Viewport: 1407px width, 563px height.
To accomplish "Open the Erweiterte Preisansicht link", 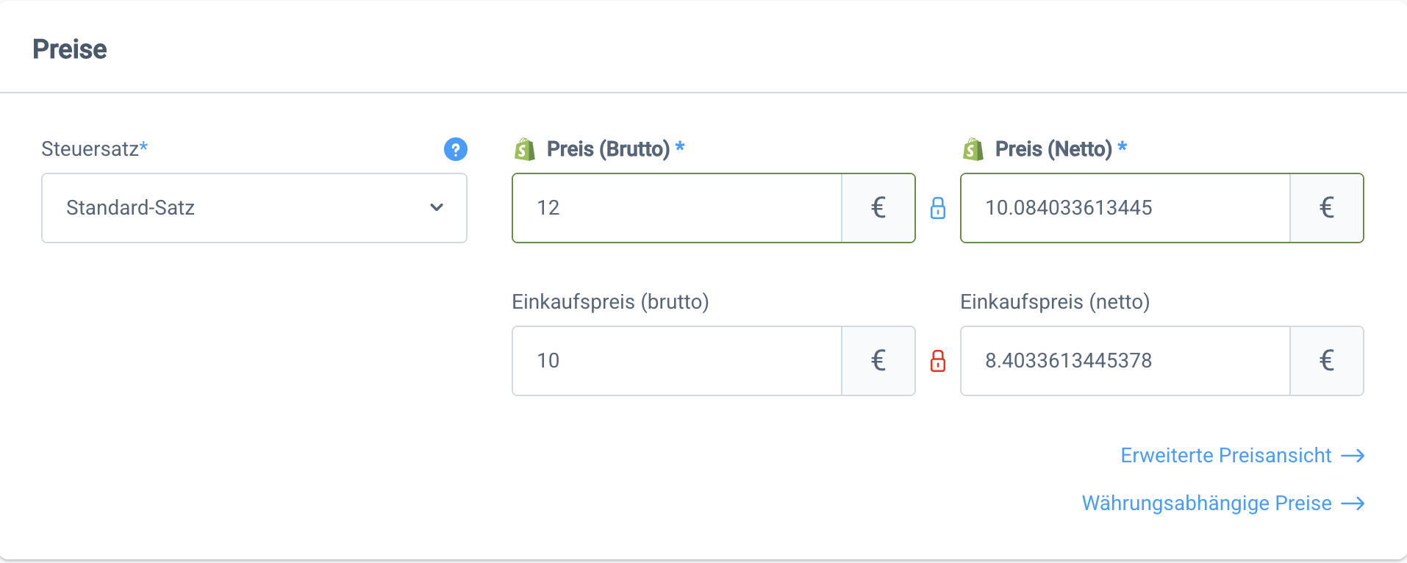I will 1225,456.
